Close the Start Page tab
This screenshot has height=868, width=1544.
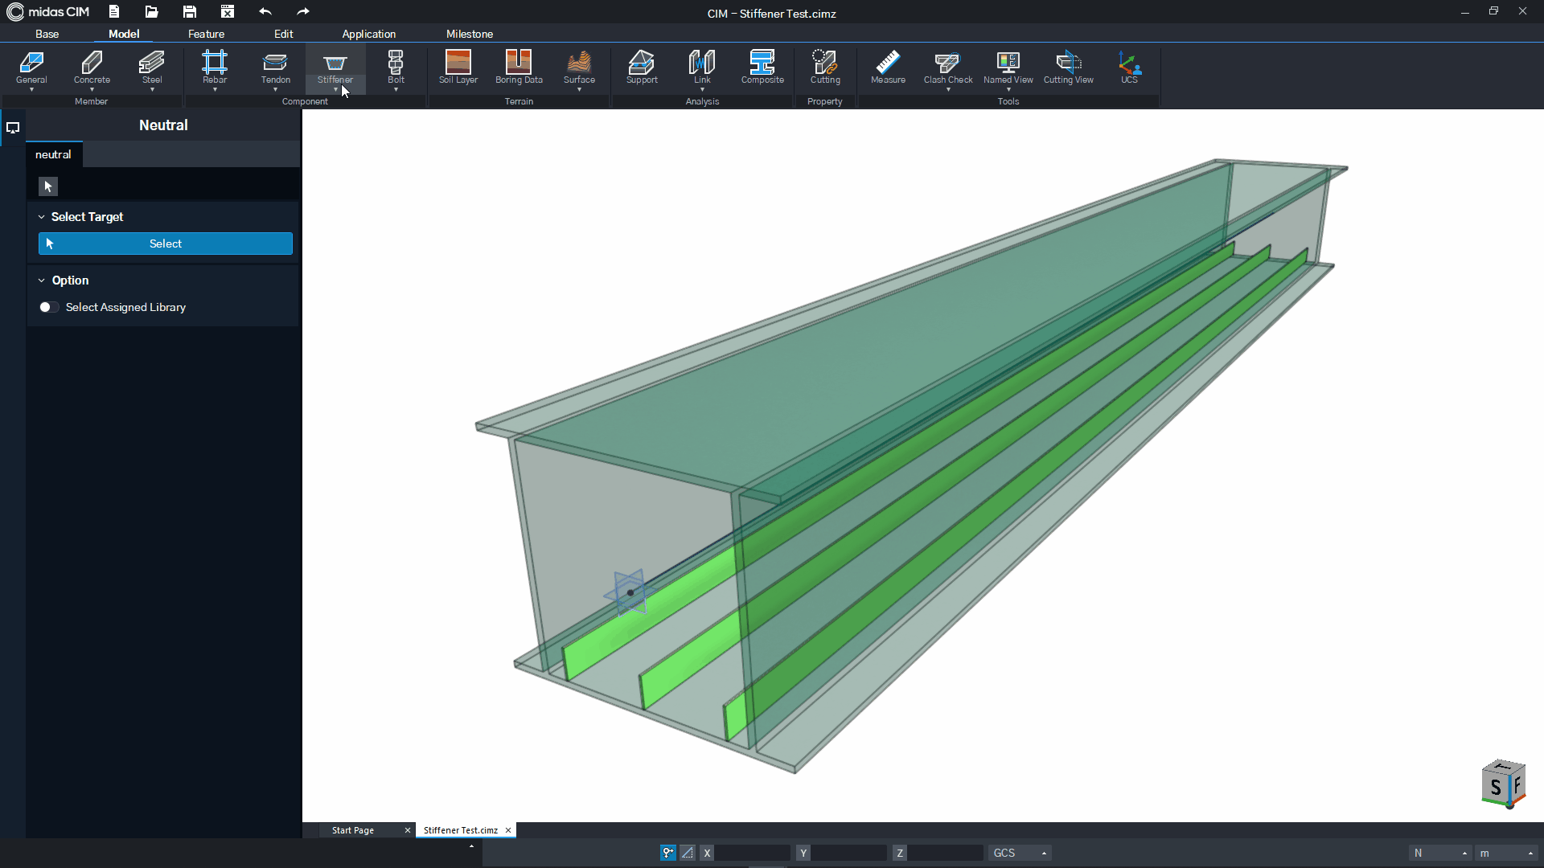click(x=408, y=830)
